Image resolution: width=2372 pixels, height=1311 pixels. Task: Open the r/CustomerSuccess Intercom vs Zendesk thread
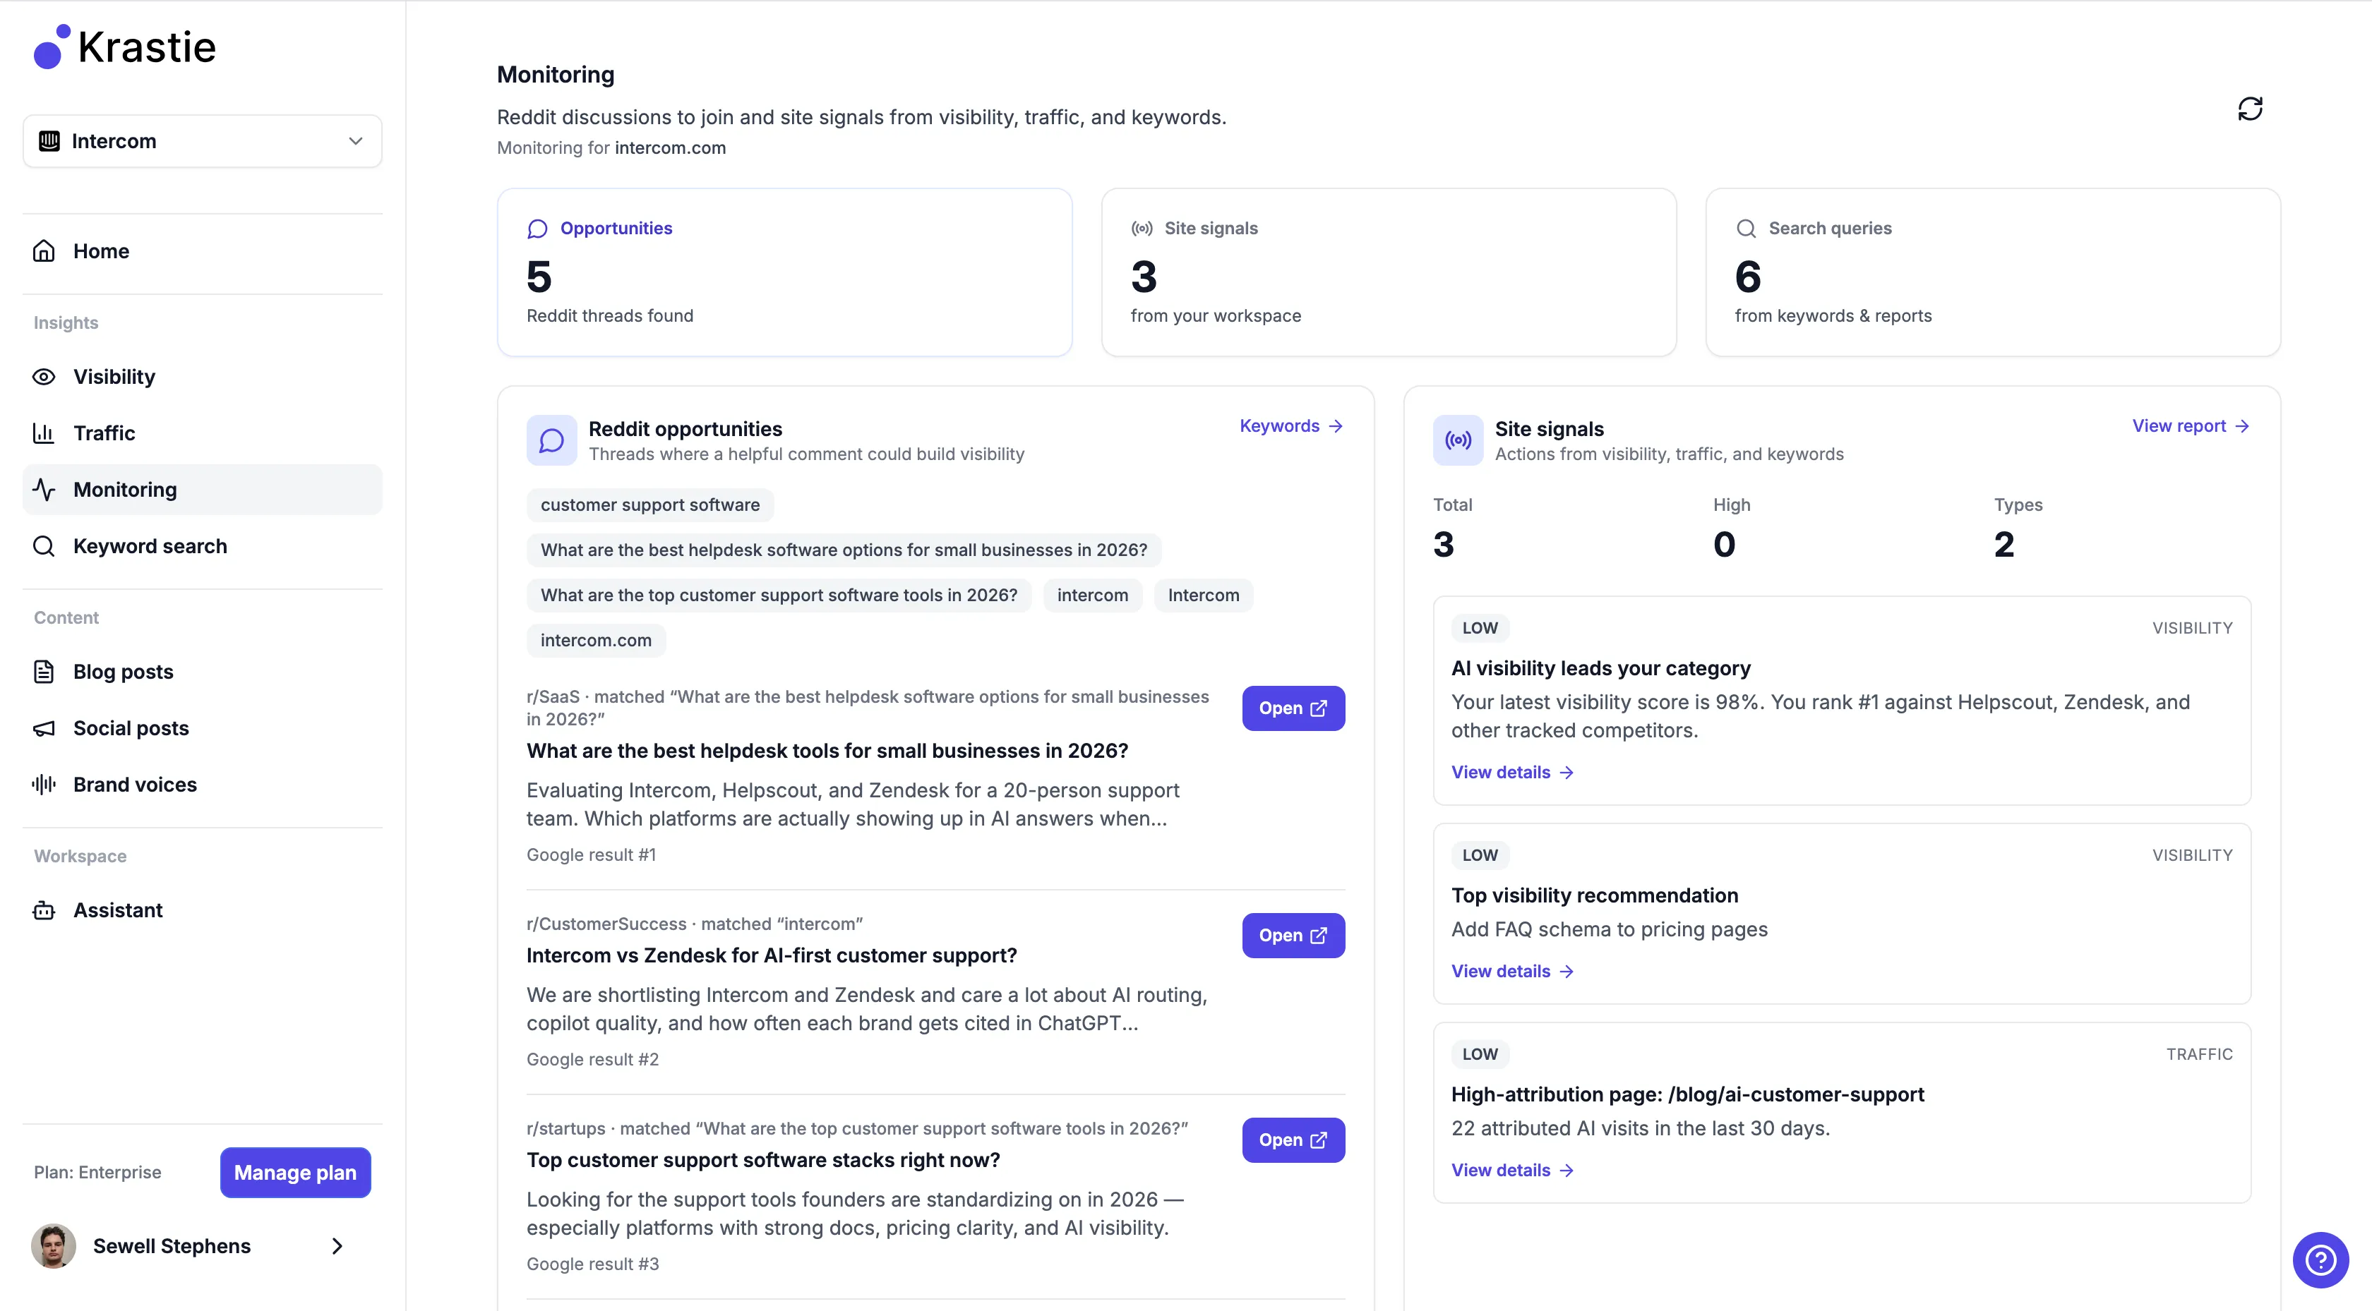coord(1293,936)
